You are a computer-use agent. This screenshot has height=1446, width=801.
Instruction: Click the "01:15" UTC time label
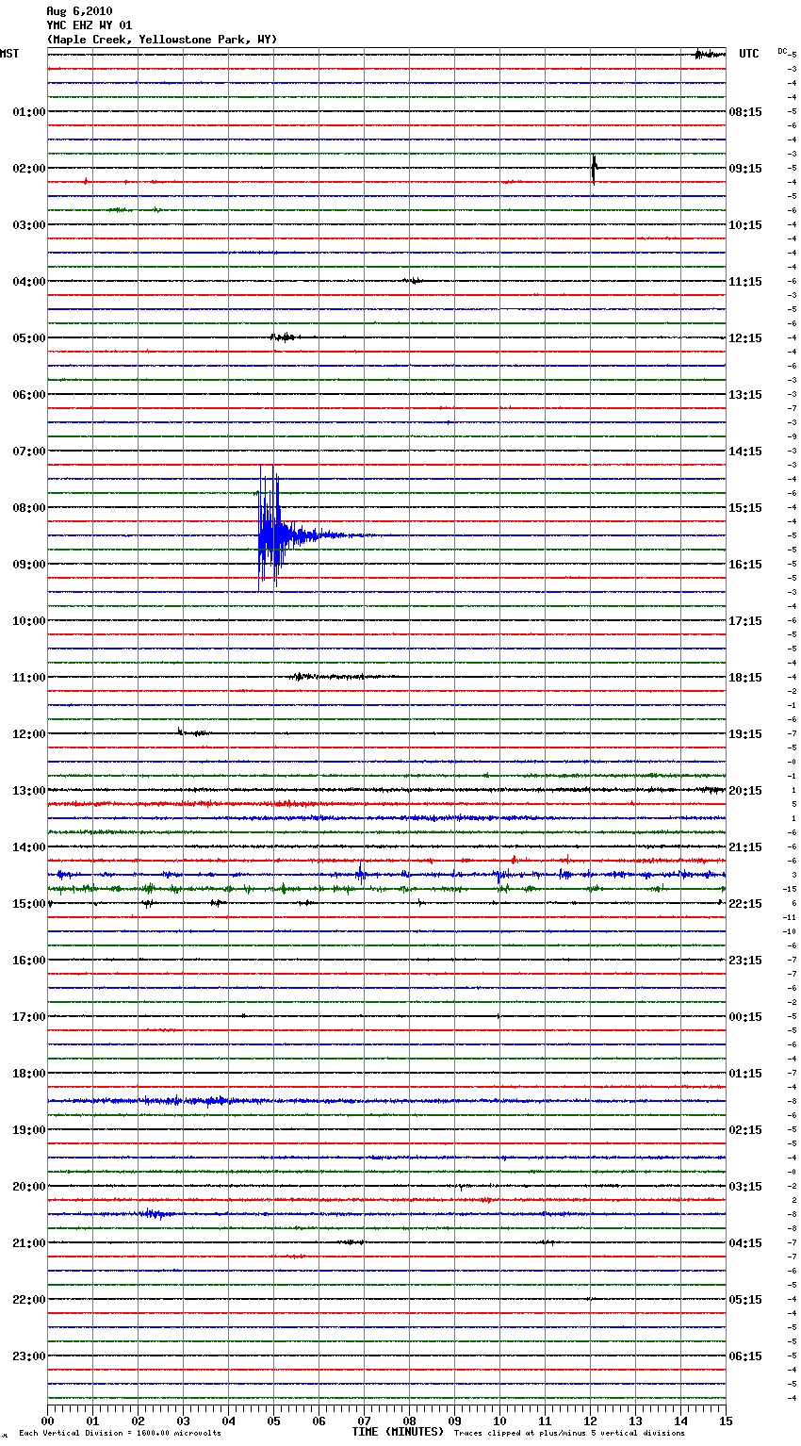coord(745,1074)
